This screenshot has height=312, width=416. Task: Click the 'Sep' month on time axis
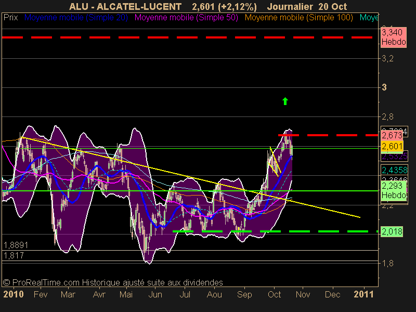tap(244, 294)
